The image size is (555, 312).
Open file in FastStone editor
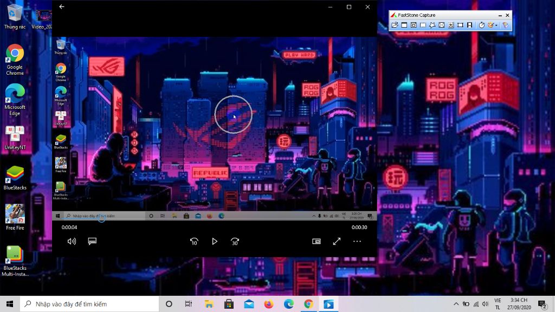tap(395, 25)
